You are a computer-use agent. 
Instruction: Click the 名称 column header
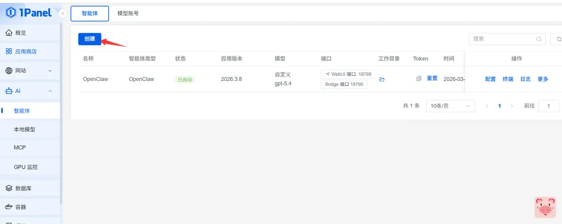click(88, 59)
